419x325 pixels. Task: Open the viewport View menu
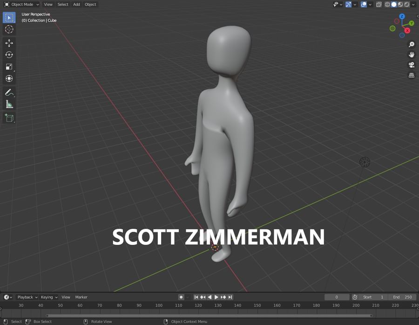point(48,5)
